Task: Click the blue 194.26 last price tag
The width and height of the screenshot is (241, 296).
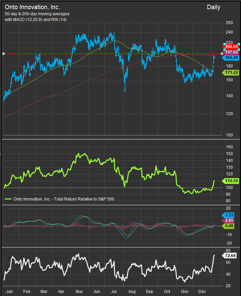Action: [231, 58]
